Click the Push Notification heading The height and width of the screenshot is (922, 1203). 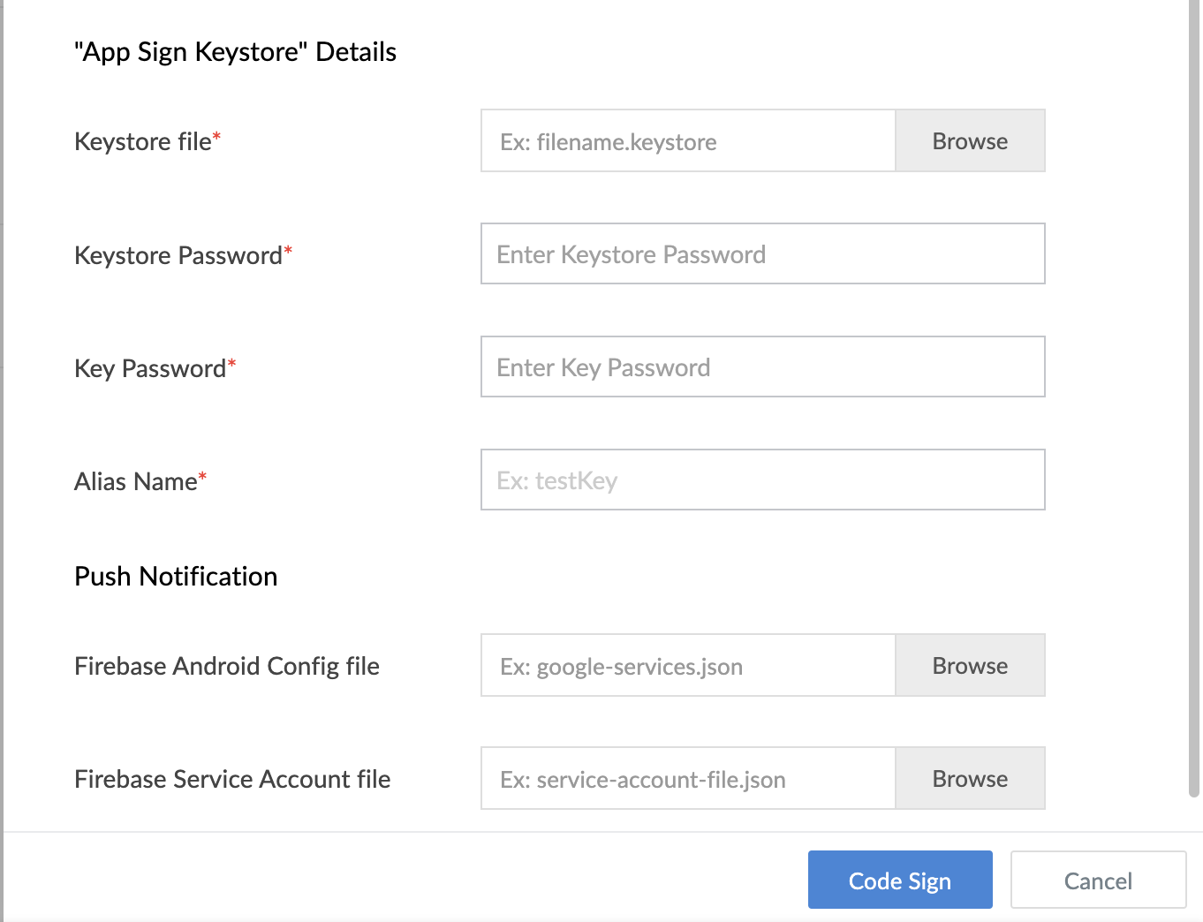(176, 577)
